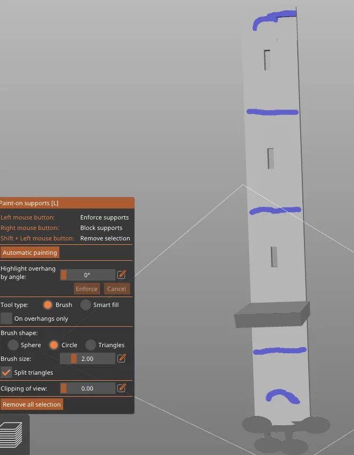Edit the overhang angle value with pencil icon

click(121, 275)
